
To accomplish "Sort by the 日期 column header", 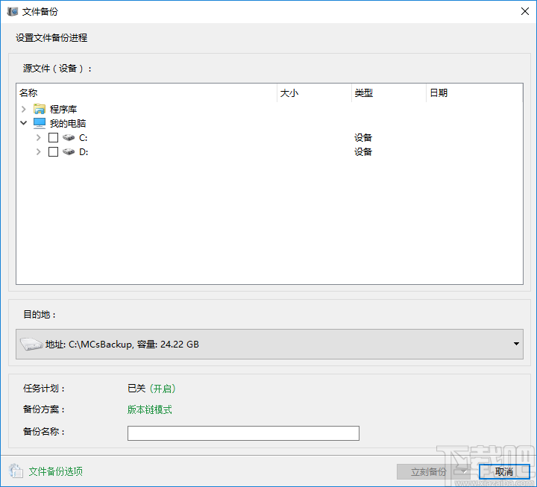I will 474,92.
